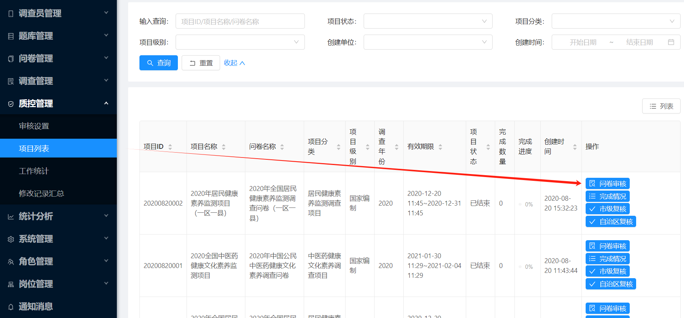Click the 调查员管理 sidebar icon

pyautogui.click(x=11, y=14)
